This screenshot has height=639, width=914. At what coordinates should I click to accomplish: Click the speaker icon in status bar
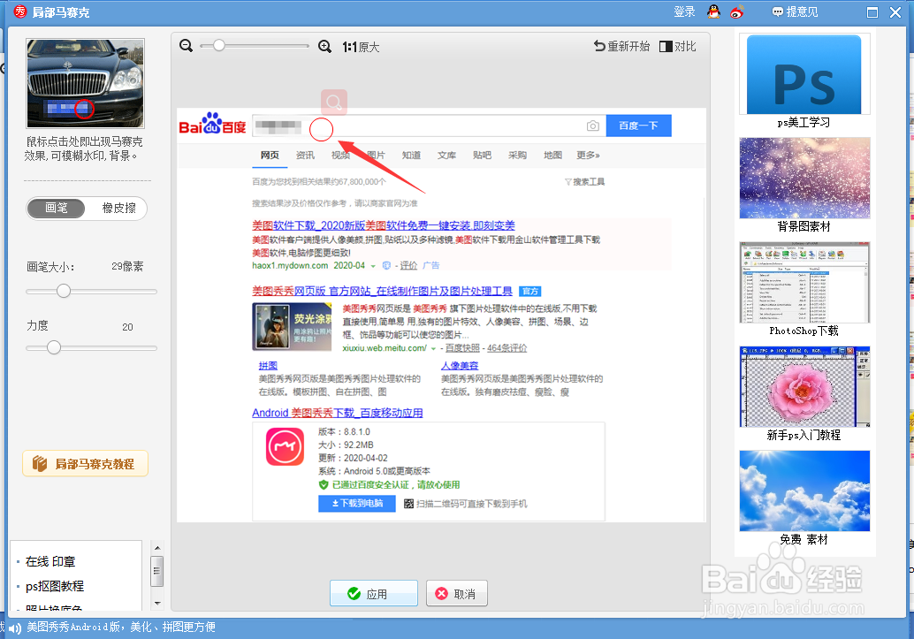[x=15, y=628]
